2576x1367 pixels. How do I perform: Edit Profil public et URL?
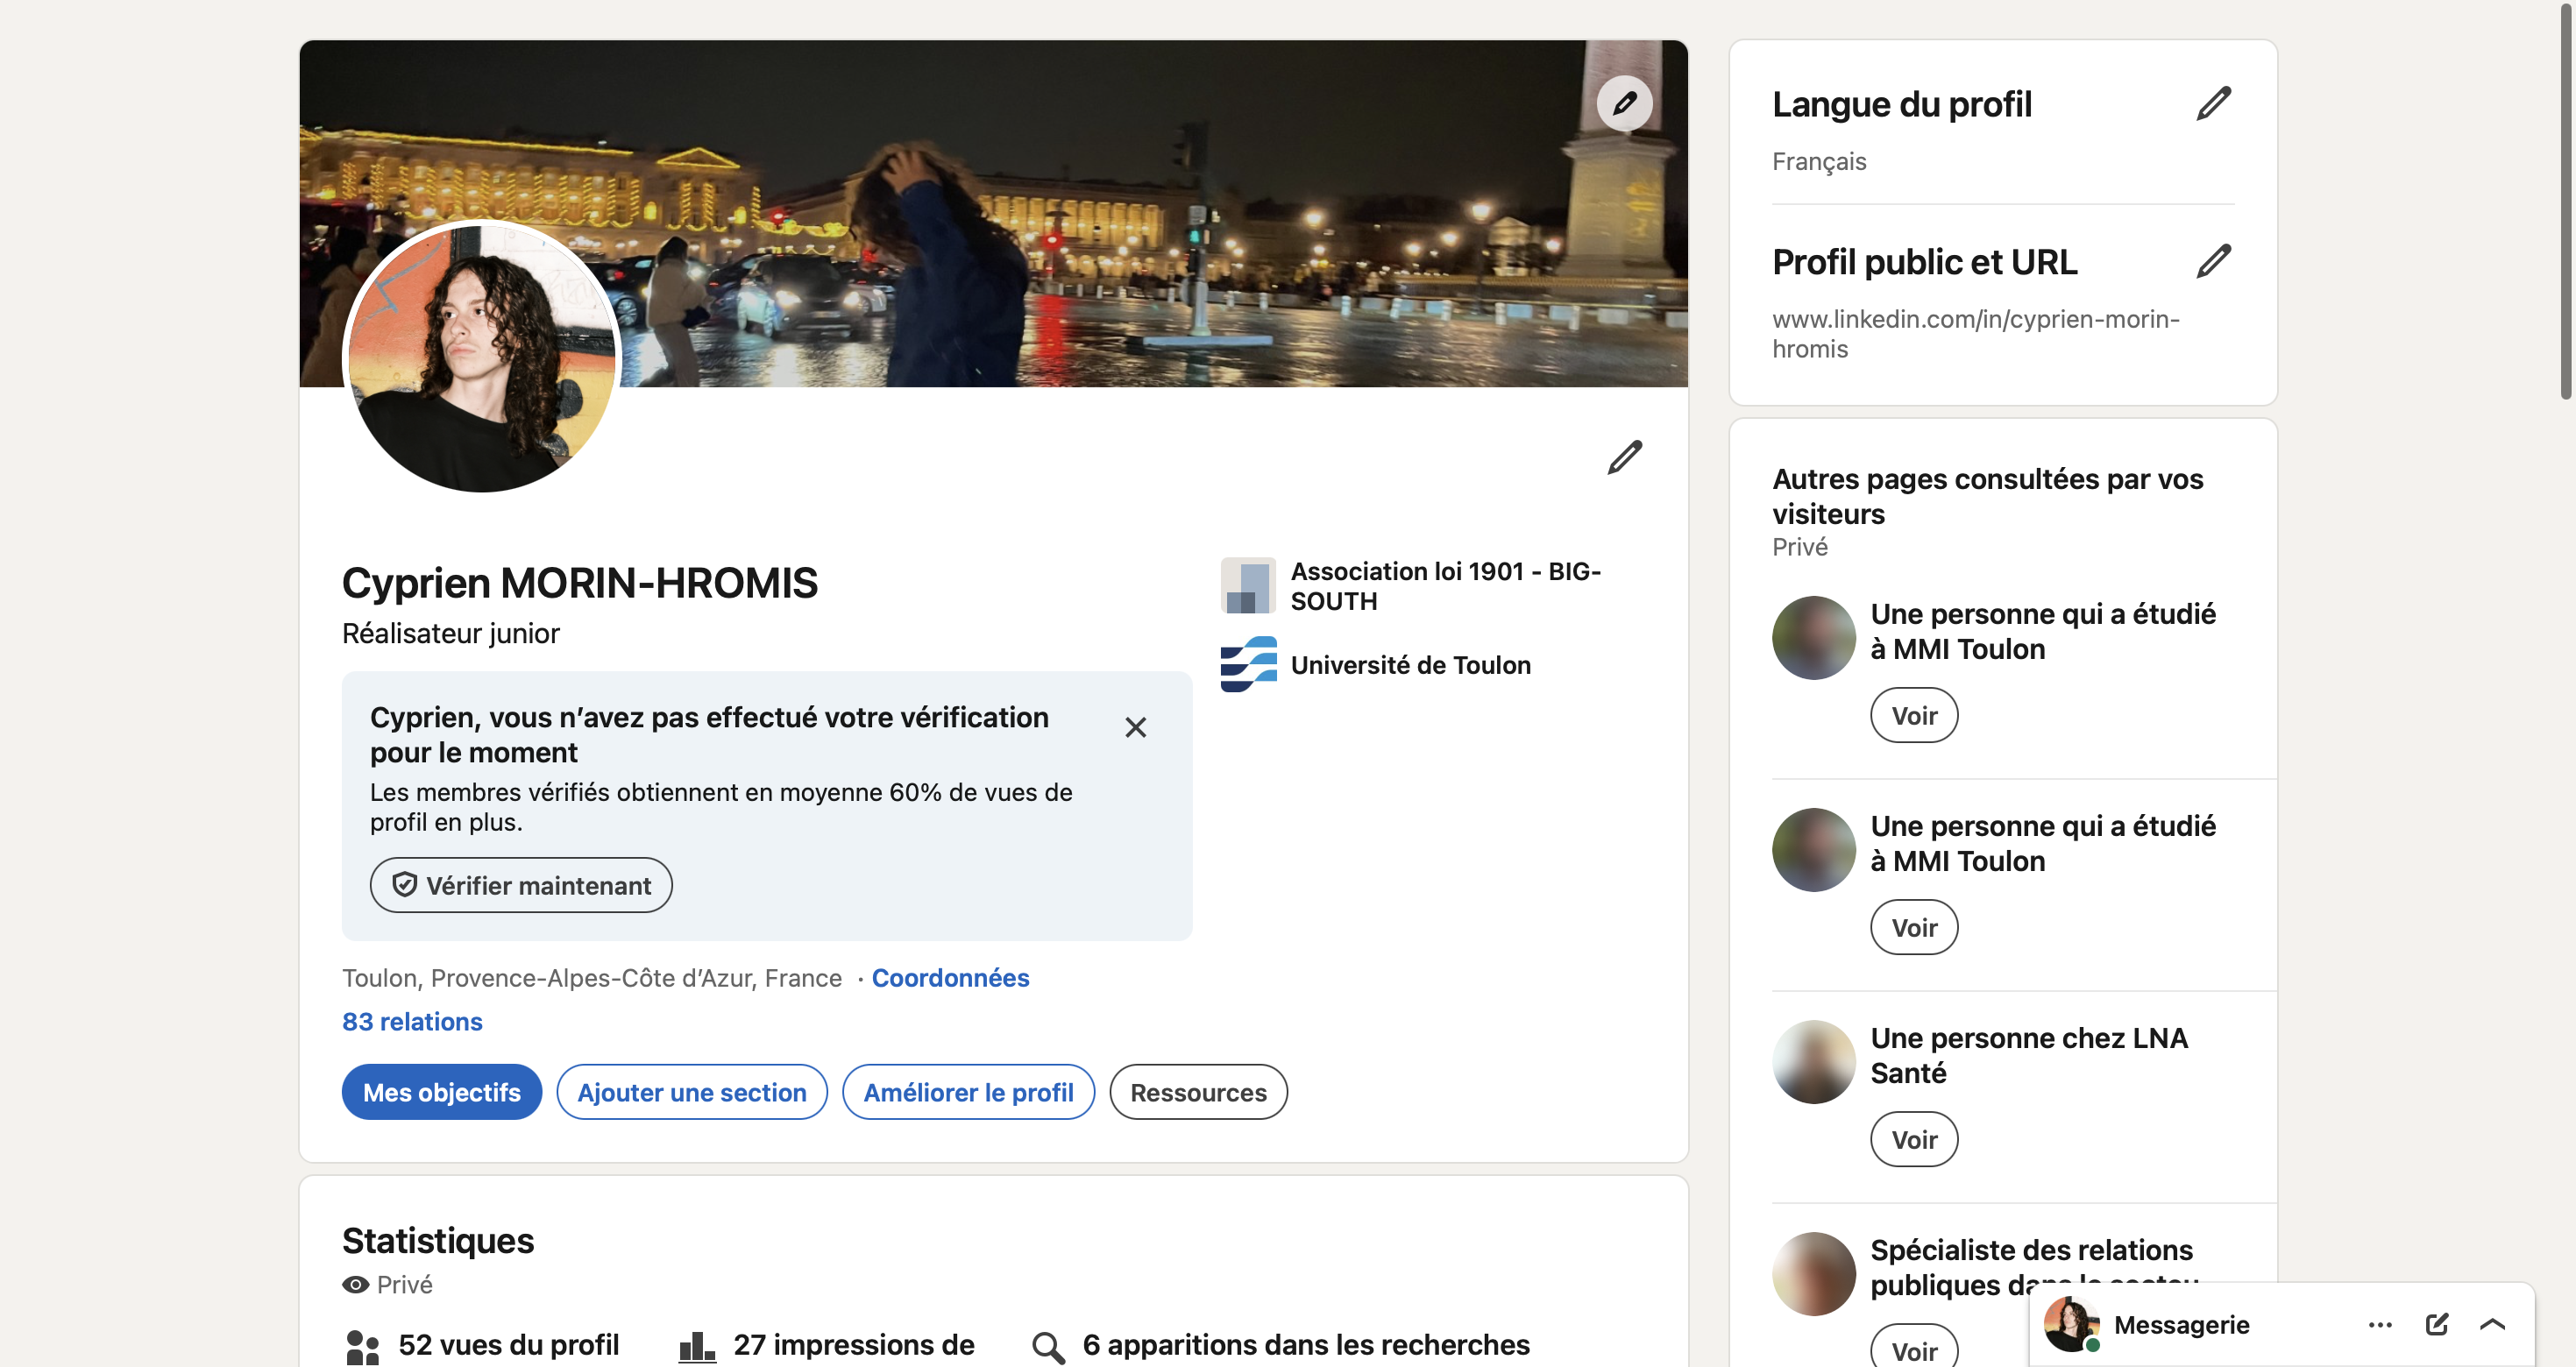pyautogui.click(x=2213, y=261)
